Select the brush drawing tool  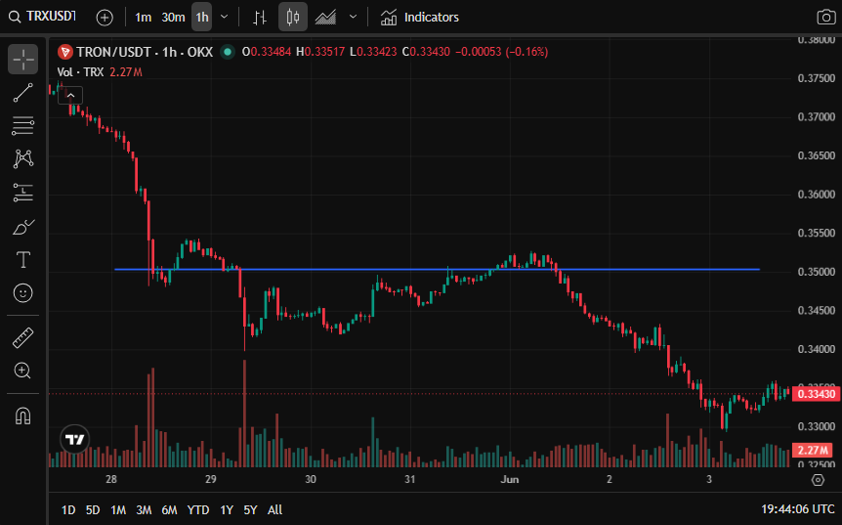[23, 227]
